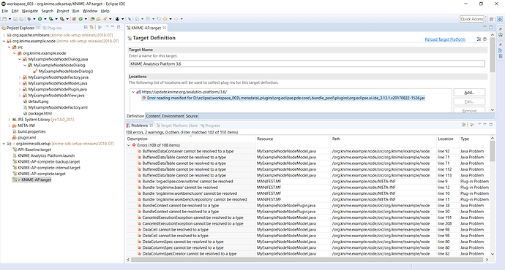Select the Plug-in Development perspective icon
505x270 pixels.
[x=500, y=19]
